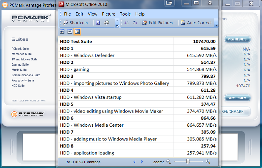Click the Auto Correct button
Screen dimensions: 262x168
(196, 23)
